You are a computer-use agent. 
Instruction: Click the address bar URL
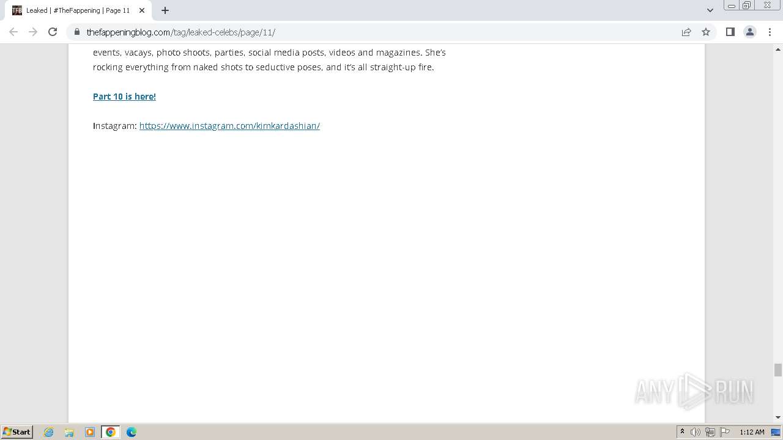pos(181,32)
